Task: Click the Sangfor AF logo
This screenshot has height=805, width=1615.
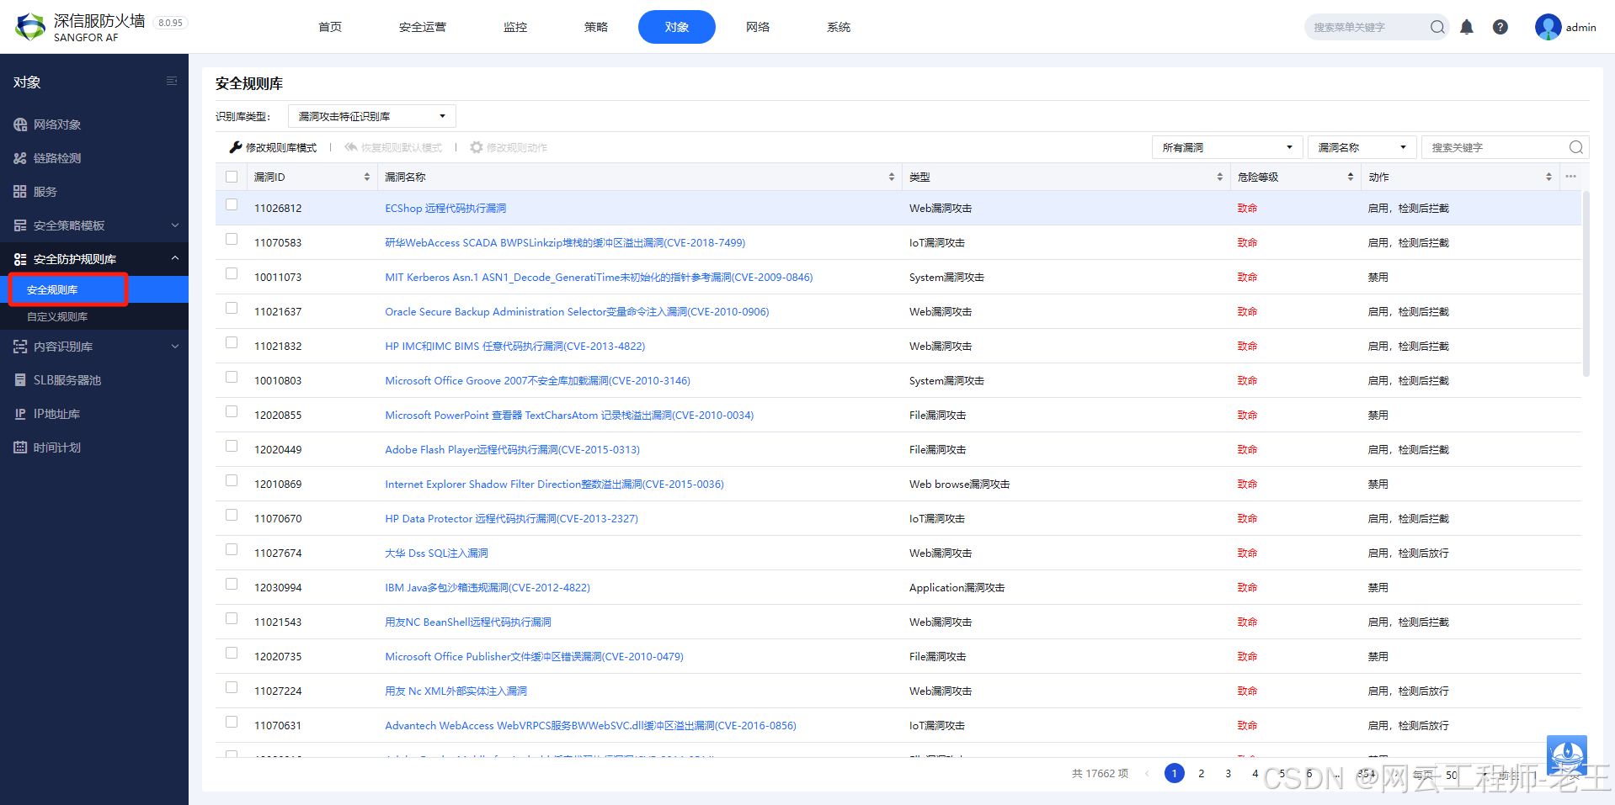Action: click(x=30, y=27)
